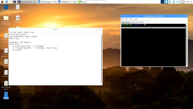
Task: Close the second terminal tab
Action: pyautogui.click(x=147, y=22)
